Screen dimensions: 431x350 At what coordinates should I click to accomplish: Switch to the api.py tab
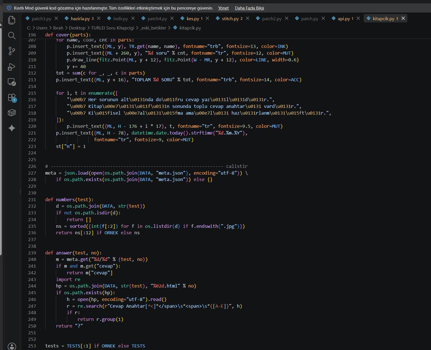[x=344, y=18]
